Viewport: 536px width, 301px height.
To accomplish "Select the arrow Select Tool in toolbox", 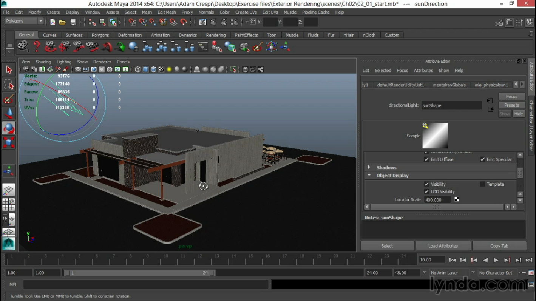I will [9, 70].
